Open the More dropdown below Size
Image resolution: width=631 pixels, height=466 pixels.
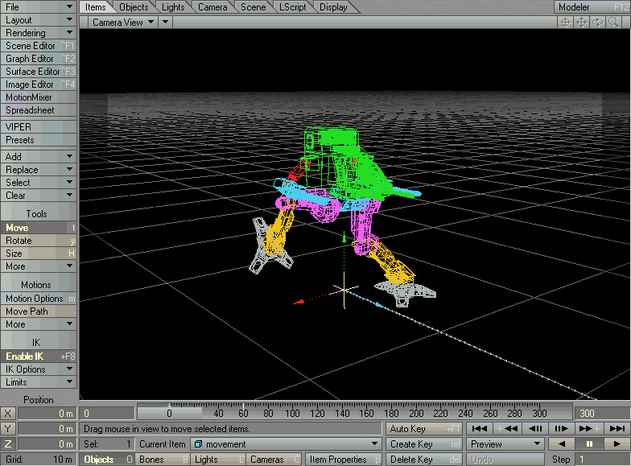coord(39,266)
